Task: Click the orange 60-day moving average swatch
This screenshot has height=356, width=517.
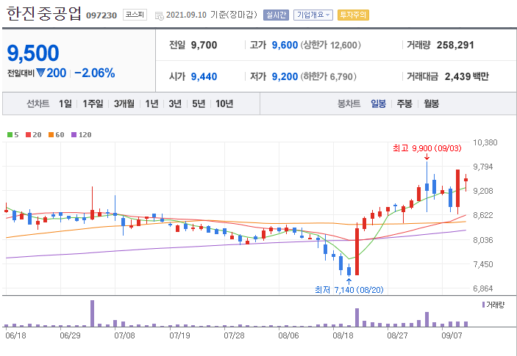Action: point(51,134)
